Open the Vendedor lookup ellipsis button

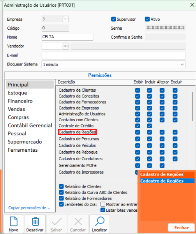(x=65, y=46)
